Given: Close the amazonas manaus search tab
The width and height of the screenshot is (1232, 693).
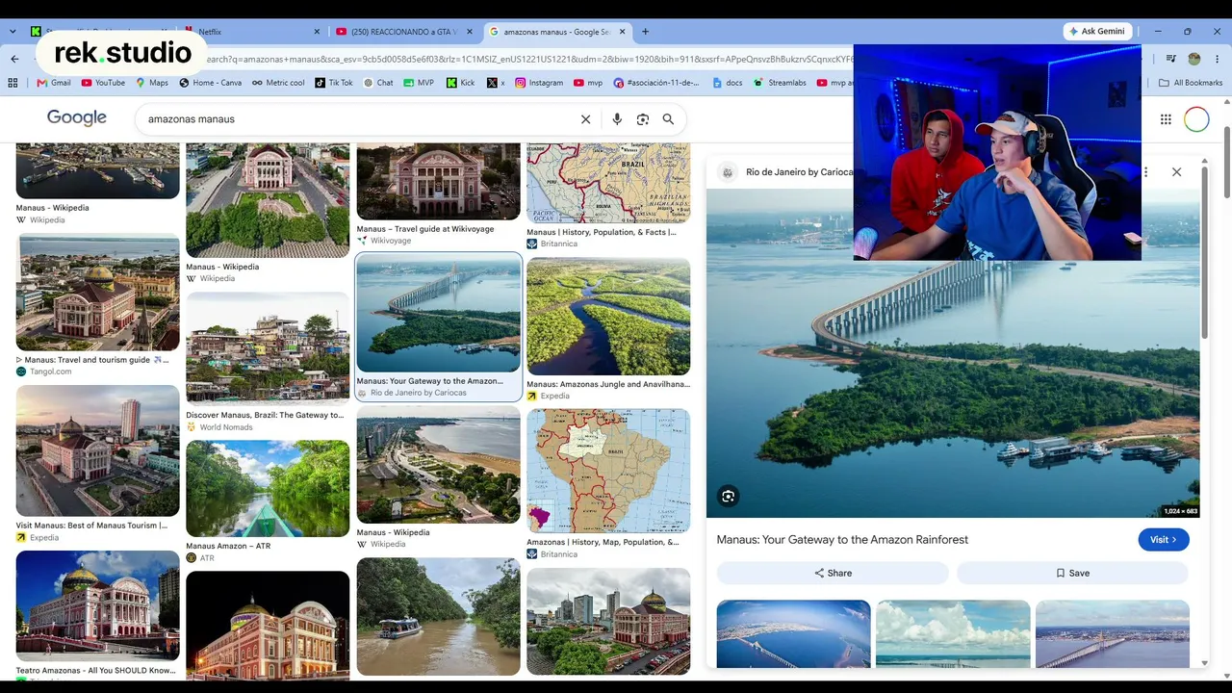Looking at the screenshot, I should click(x=623, y=32).
